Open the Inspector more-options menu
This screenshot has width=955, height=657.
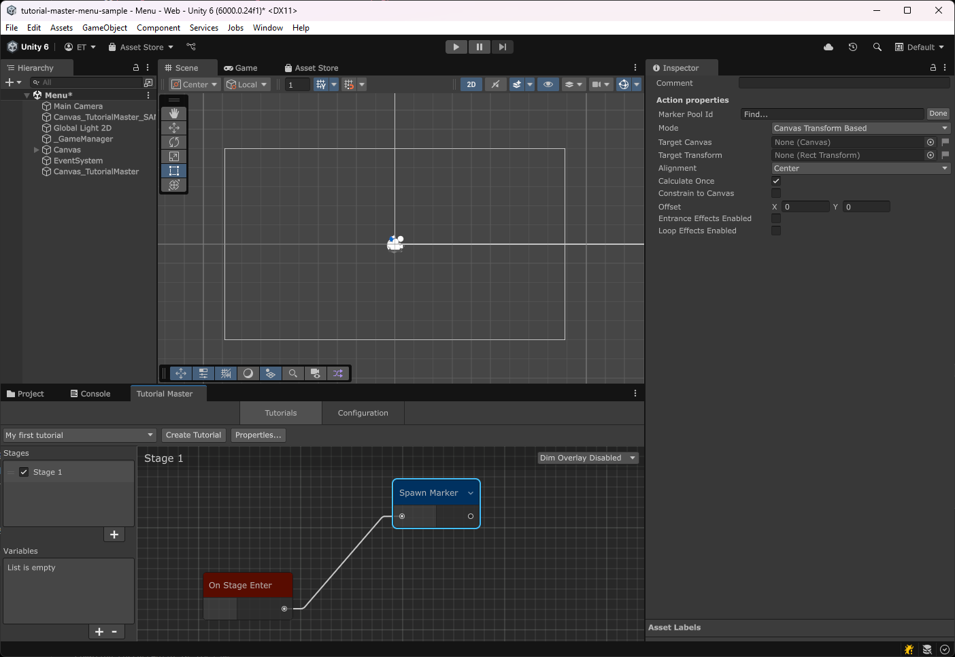945,67
